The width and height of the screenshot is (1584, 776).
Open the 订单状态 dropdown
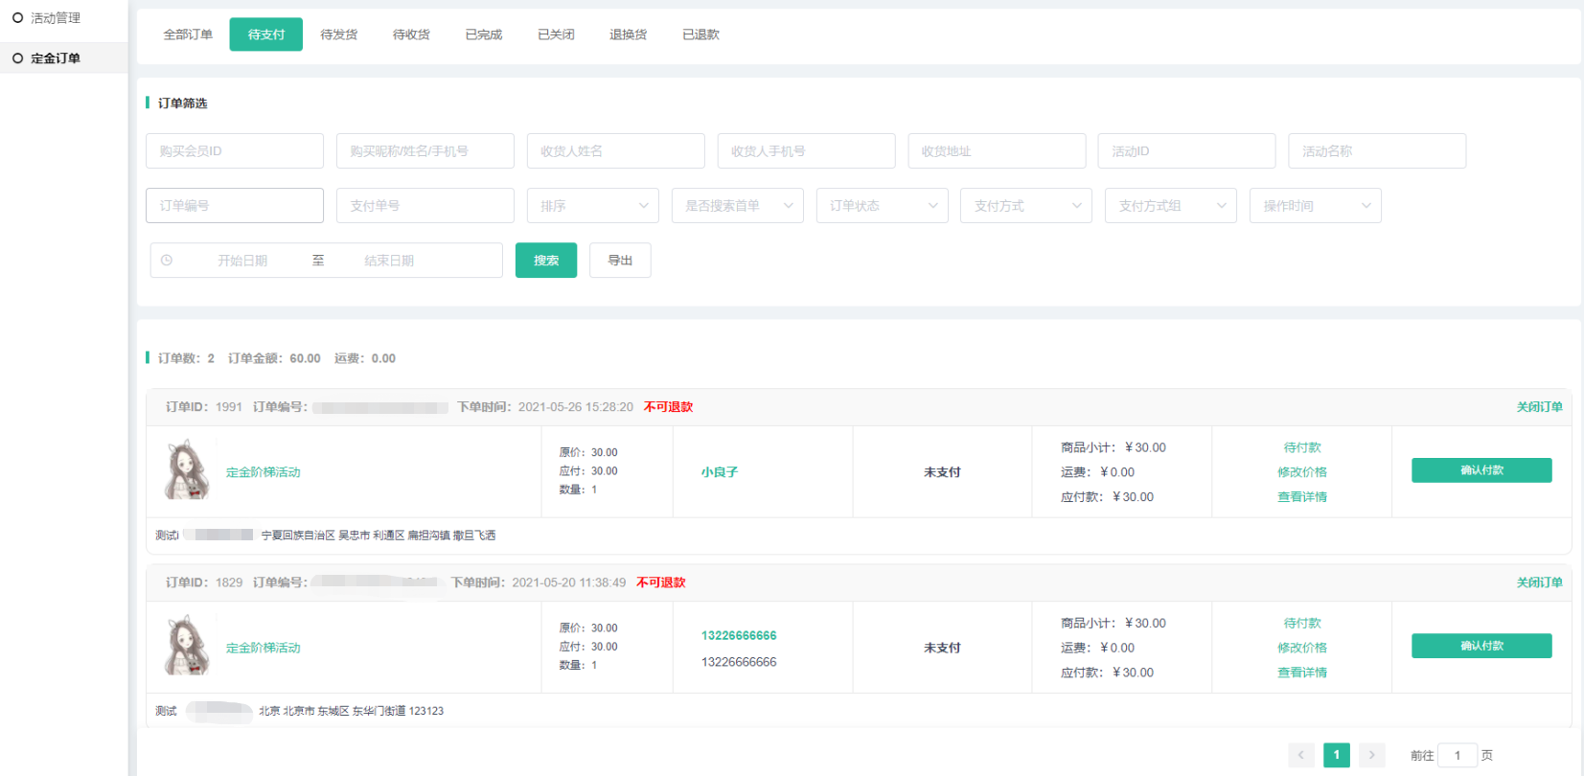click(x=882, y=206)
